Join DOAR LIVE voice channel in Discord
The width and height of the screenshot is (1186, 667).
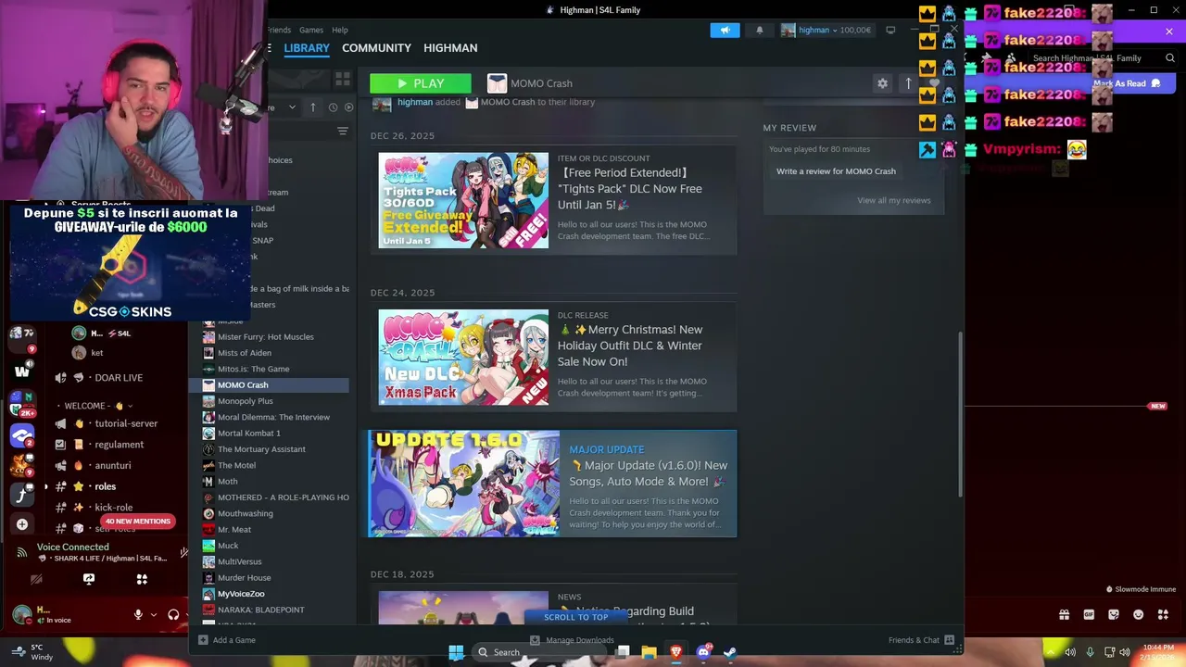coord(120,378)
